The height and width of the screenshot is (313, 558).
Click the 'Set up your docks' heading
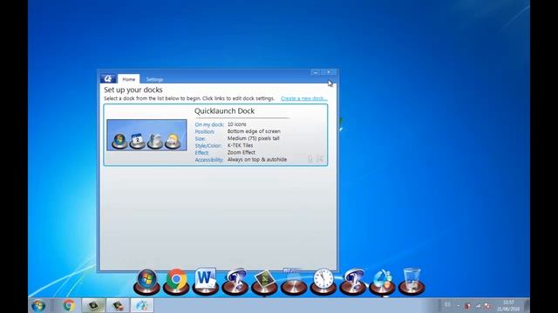[133, 90]
